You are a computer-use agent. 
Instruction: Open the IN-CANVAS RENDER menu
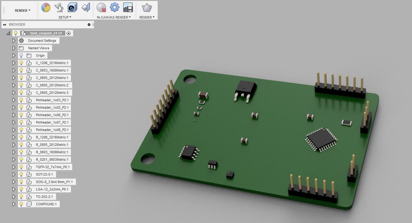tap(114, 17)
